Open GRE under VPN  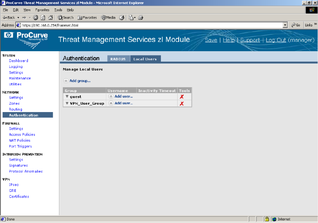pos(12,191)
